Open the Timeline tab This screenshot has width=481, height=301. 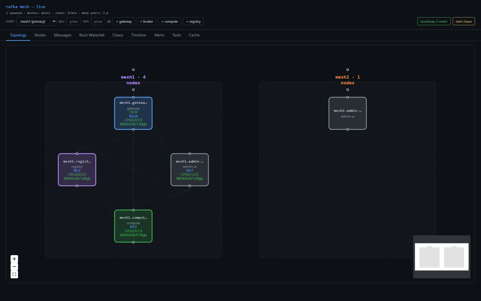[139, 35]
